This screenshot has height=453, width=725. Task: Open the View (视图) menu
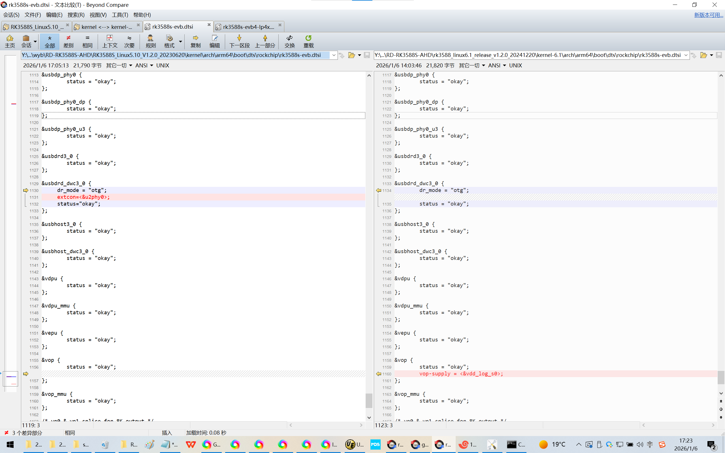click(x=98, y=15)
